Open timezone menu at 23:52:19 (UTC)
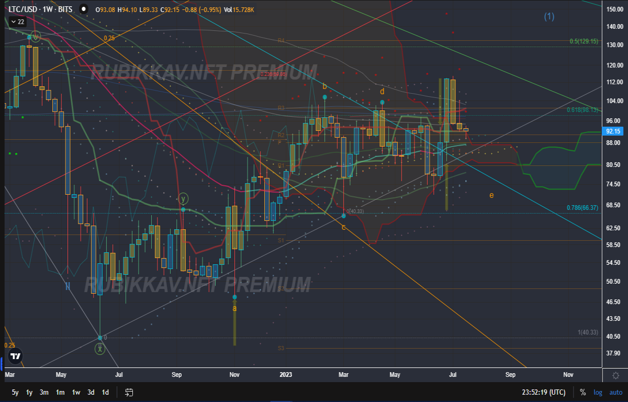Viewport: 628px width, 402px height. 543,392
